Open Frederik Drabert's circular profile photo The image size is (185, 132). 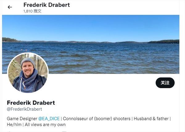click(28, 73)
